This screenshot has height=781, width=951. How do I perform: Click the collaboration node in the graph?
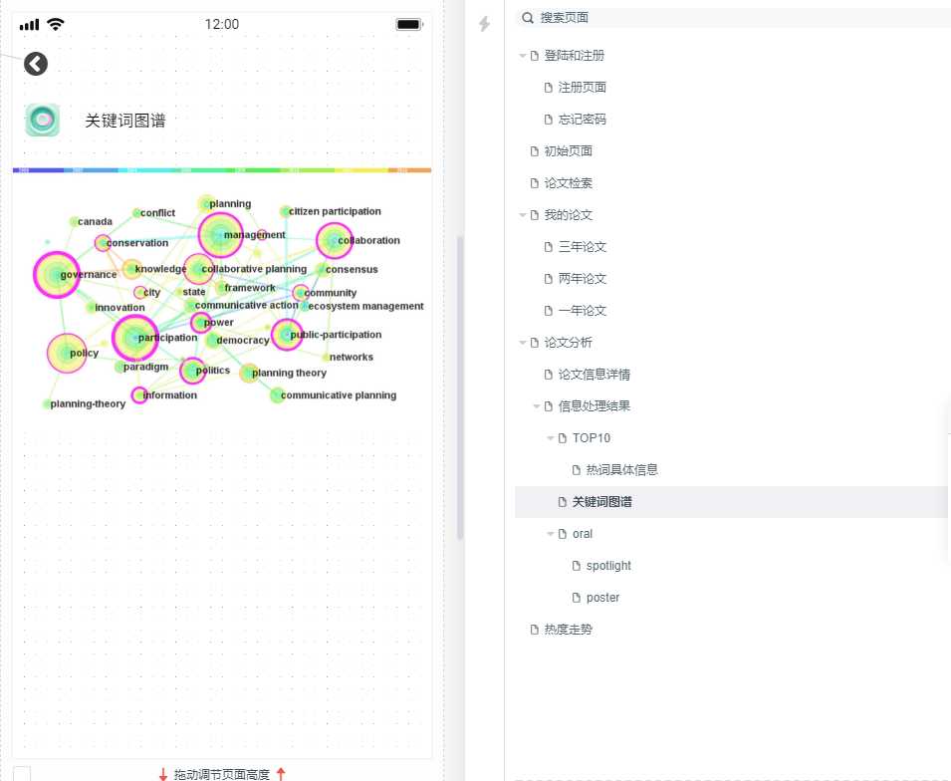[335, 241]
